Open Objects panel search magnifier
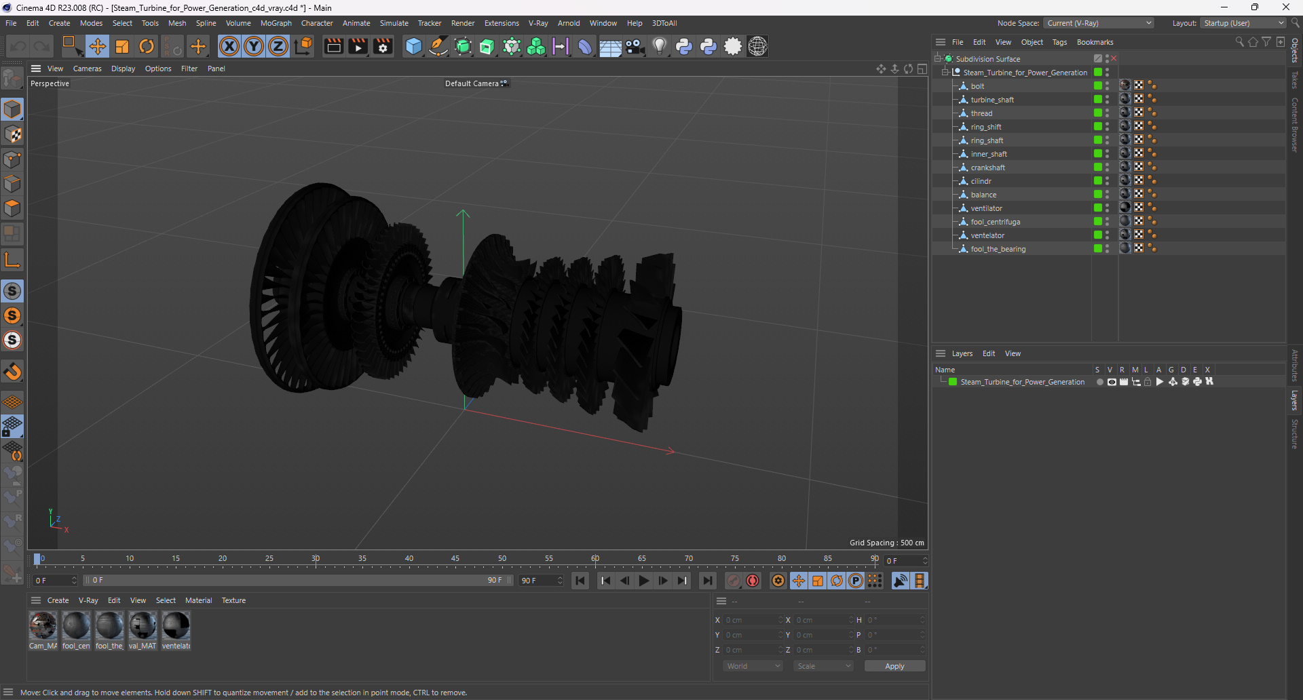Screen dimensions: 1303x700 click(1239, 42)
